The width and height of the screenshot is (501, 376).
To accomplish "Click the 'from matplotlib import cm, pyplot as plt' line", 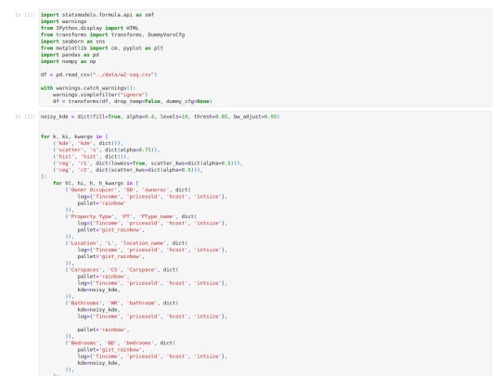I will tap(102, 48).
